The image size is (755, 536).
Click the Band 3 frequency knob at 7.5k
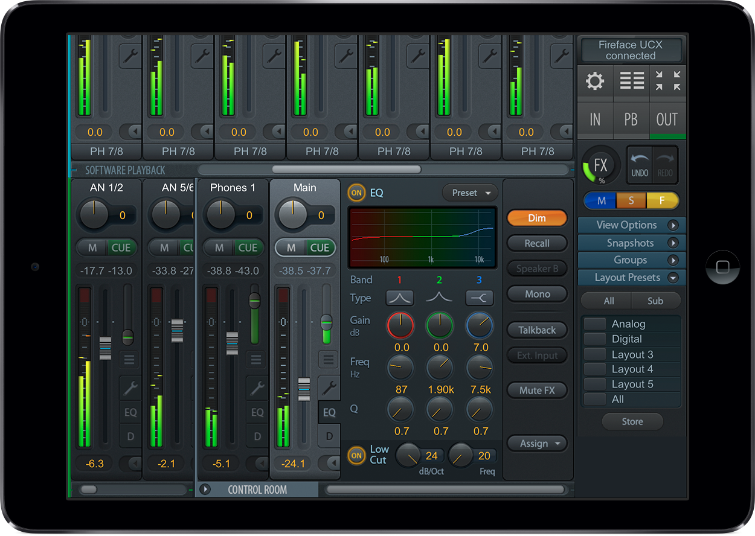pos(480,367)
